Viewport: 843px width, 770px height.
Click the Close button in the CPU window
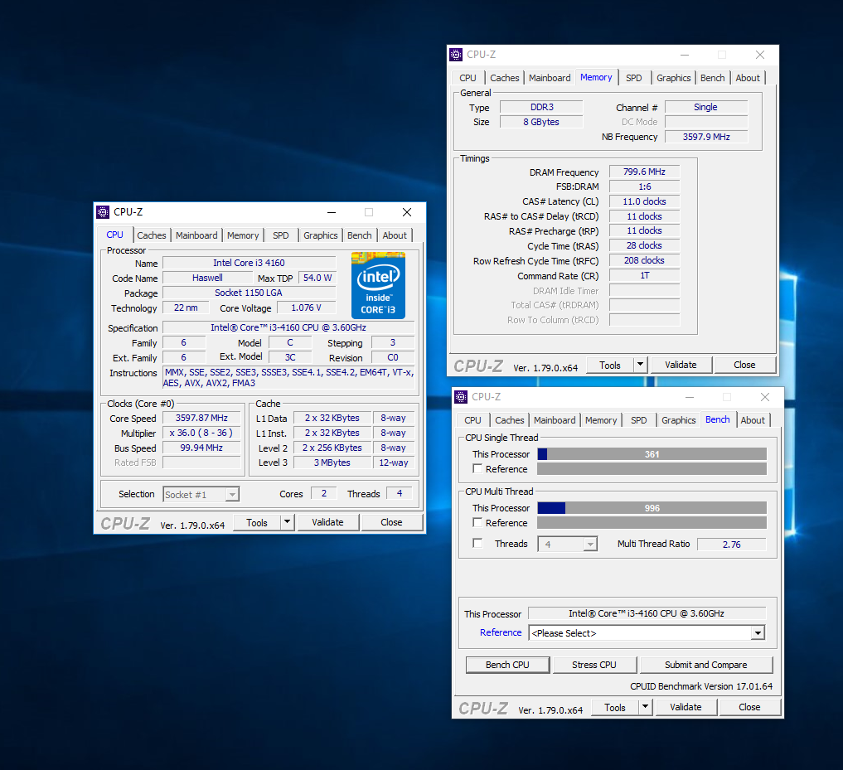pos(391,522)
